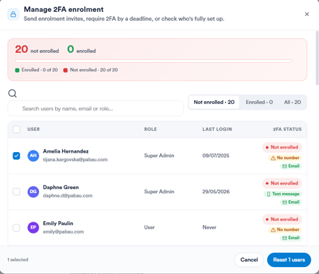
Task: Click Not enrolled status badge for Emily Paulin
Action: [282, 220]
